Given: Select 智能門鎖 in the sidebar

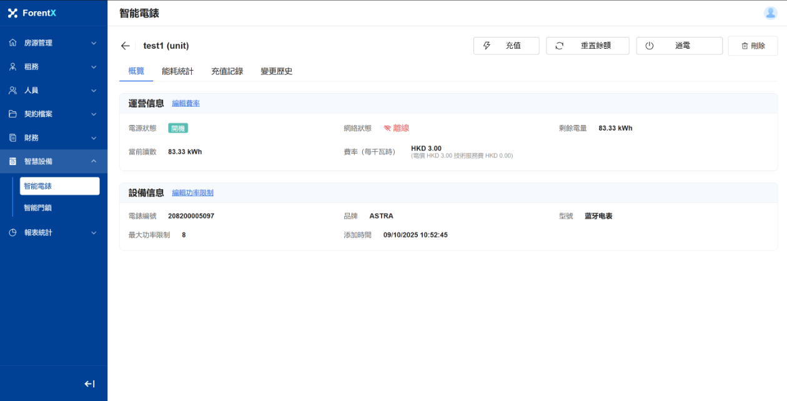Looking at the screenshot, I should point(37,207).
